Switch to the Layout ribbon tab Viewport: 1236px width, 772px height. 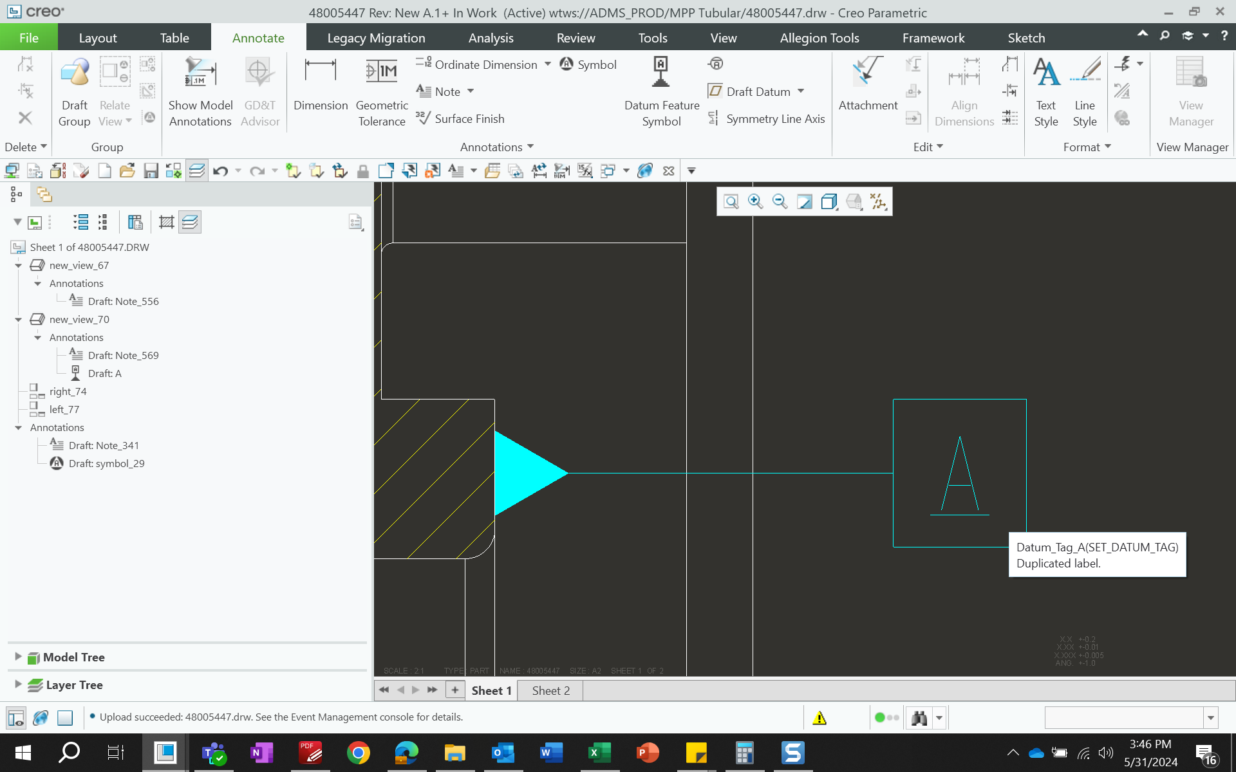click(98, 38)
